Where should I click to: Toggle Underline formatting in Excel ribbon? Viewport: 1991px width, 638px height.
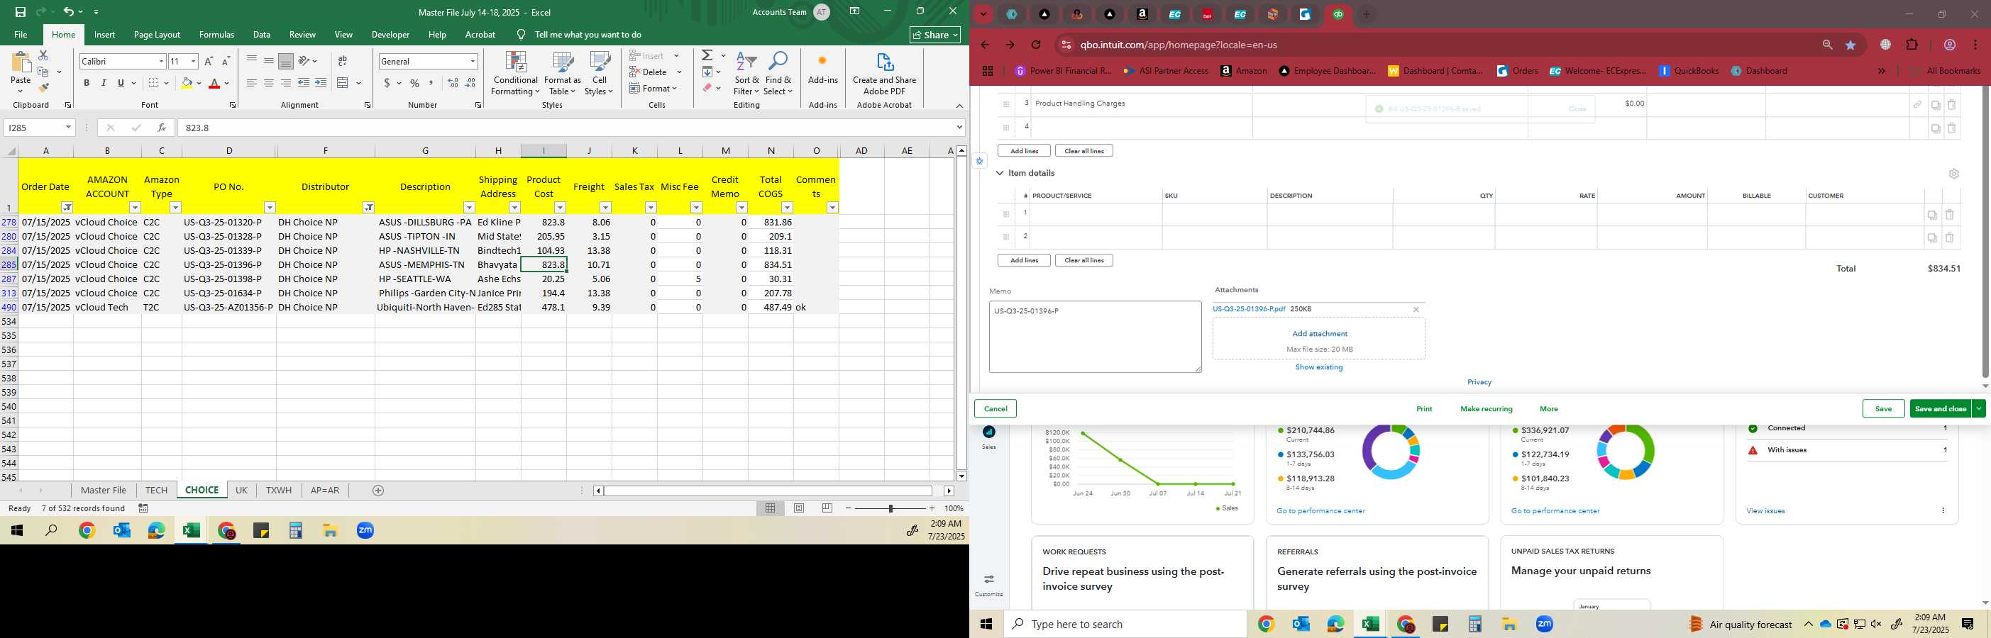121,83
